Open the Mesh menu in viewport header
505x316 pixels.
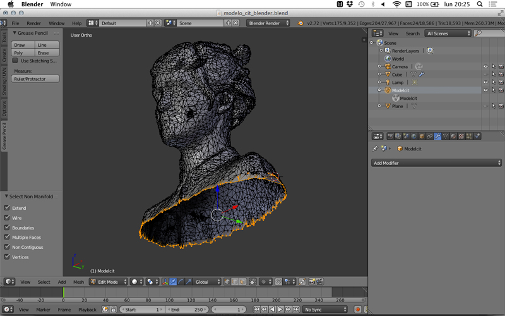coord(78,282)
